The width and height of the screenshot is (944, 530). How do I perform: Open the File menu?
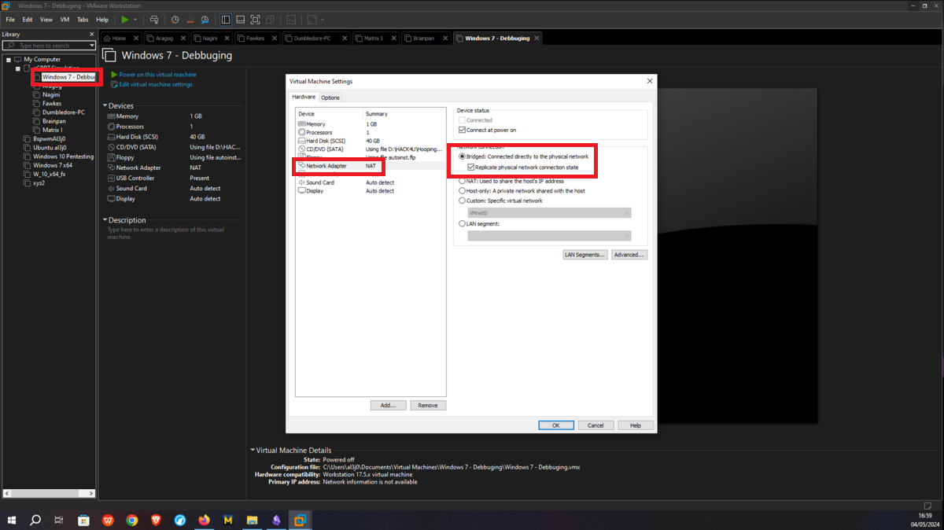[x=10, y=20]
